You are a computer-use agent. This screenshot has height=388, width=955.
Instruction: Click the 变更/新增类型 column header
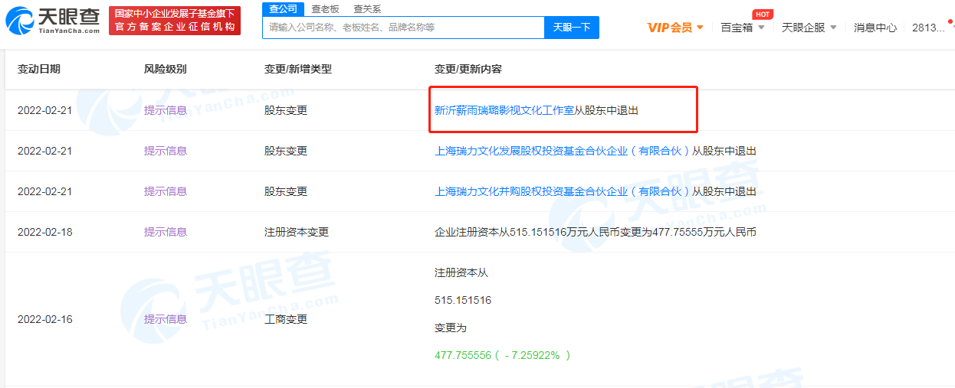pyautogui.click(x=298, y=69)
